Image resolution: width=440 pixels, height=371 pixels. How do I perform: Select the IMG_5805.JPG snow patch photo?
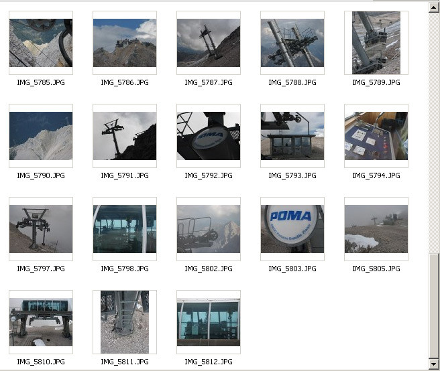[376, 229]
